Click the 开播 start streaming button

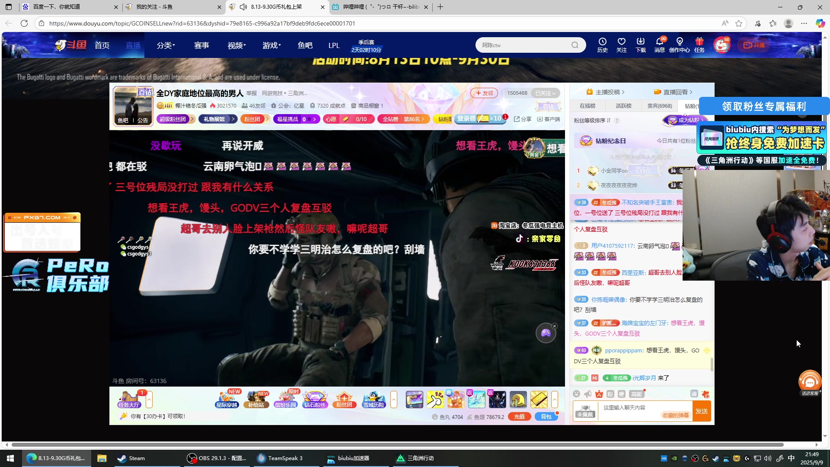[x=754, y=45]
